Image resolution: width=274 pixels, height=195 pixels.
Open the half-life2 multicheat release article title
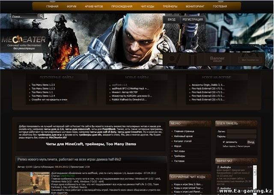(69, 159)
